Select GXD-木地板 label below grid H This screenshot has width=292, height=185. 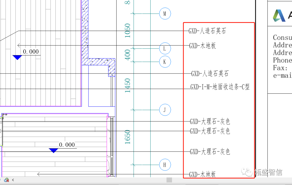point(203,174)
